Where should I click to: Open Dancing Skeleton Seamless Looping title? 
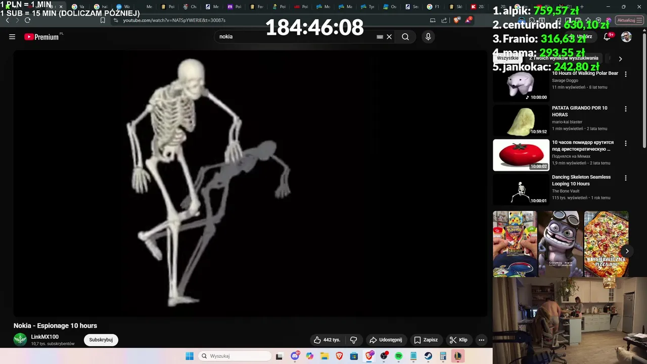581,180
